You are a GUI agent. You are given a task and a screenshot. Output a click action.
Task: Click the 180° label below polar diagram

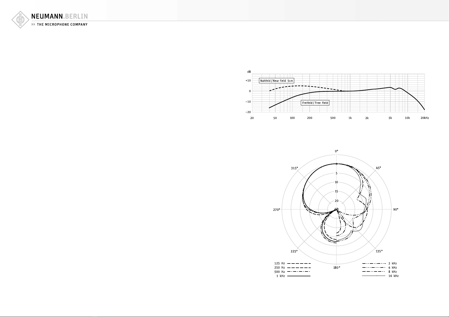click(x=336, y=268)
